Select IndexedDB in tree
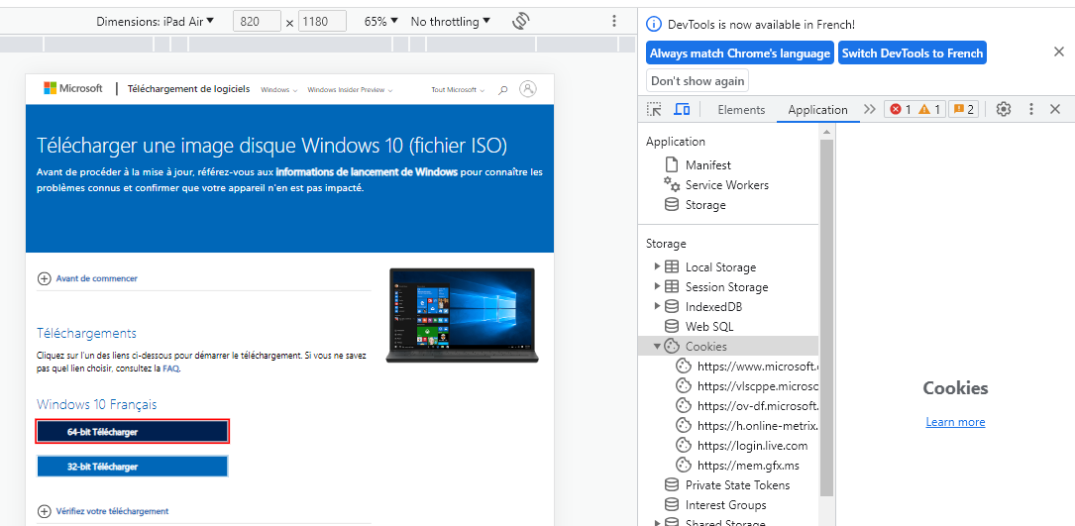Screen dimensions: 1075x526 pyautogui.click(x=713, y=307)
